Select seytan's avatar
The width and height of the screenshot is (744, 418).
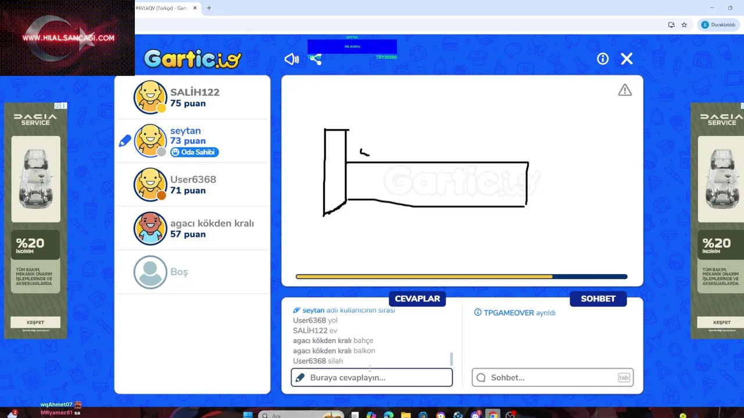150,140
